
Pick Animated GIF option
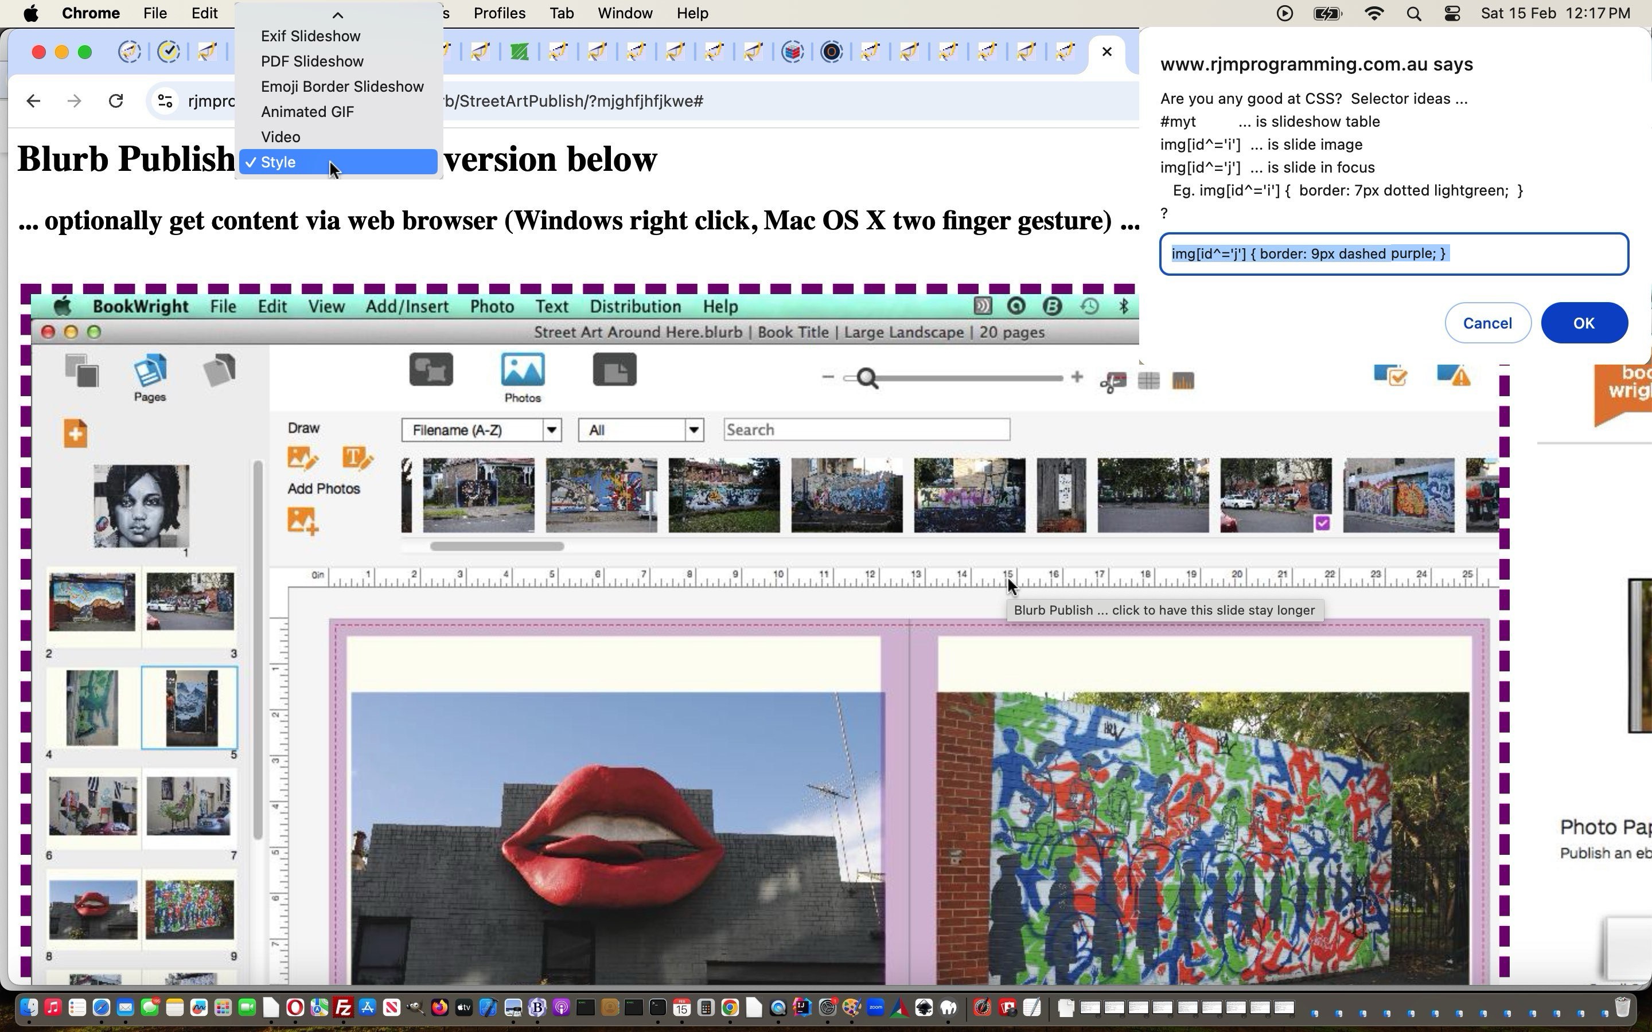pyautogui.click(x=307, y=112)
